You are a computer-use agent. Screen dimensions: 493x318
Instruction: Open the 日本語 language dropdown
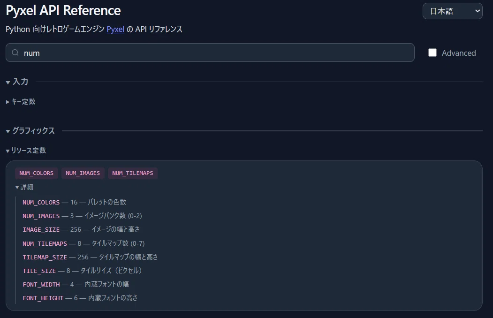[x=453, y=11]
